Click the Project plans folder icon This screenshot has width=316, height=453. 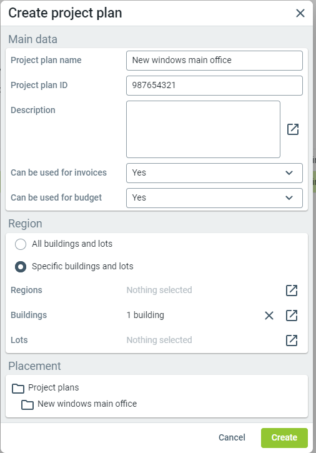click(18, 388)
